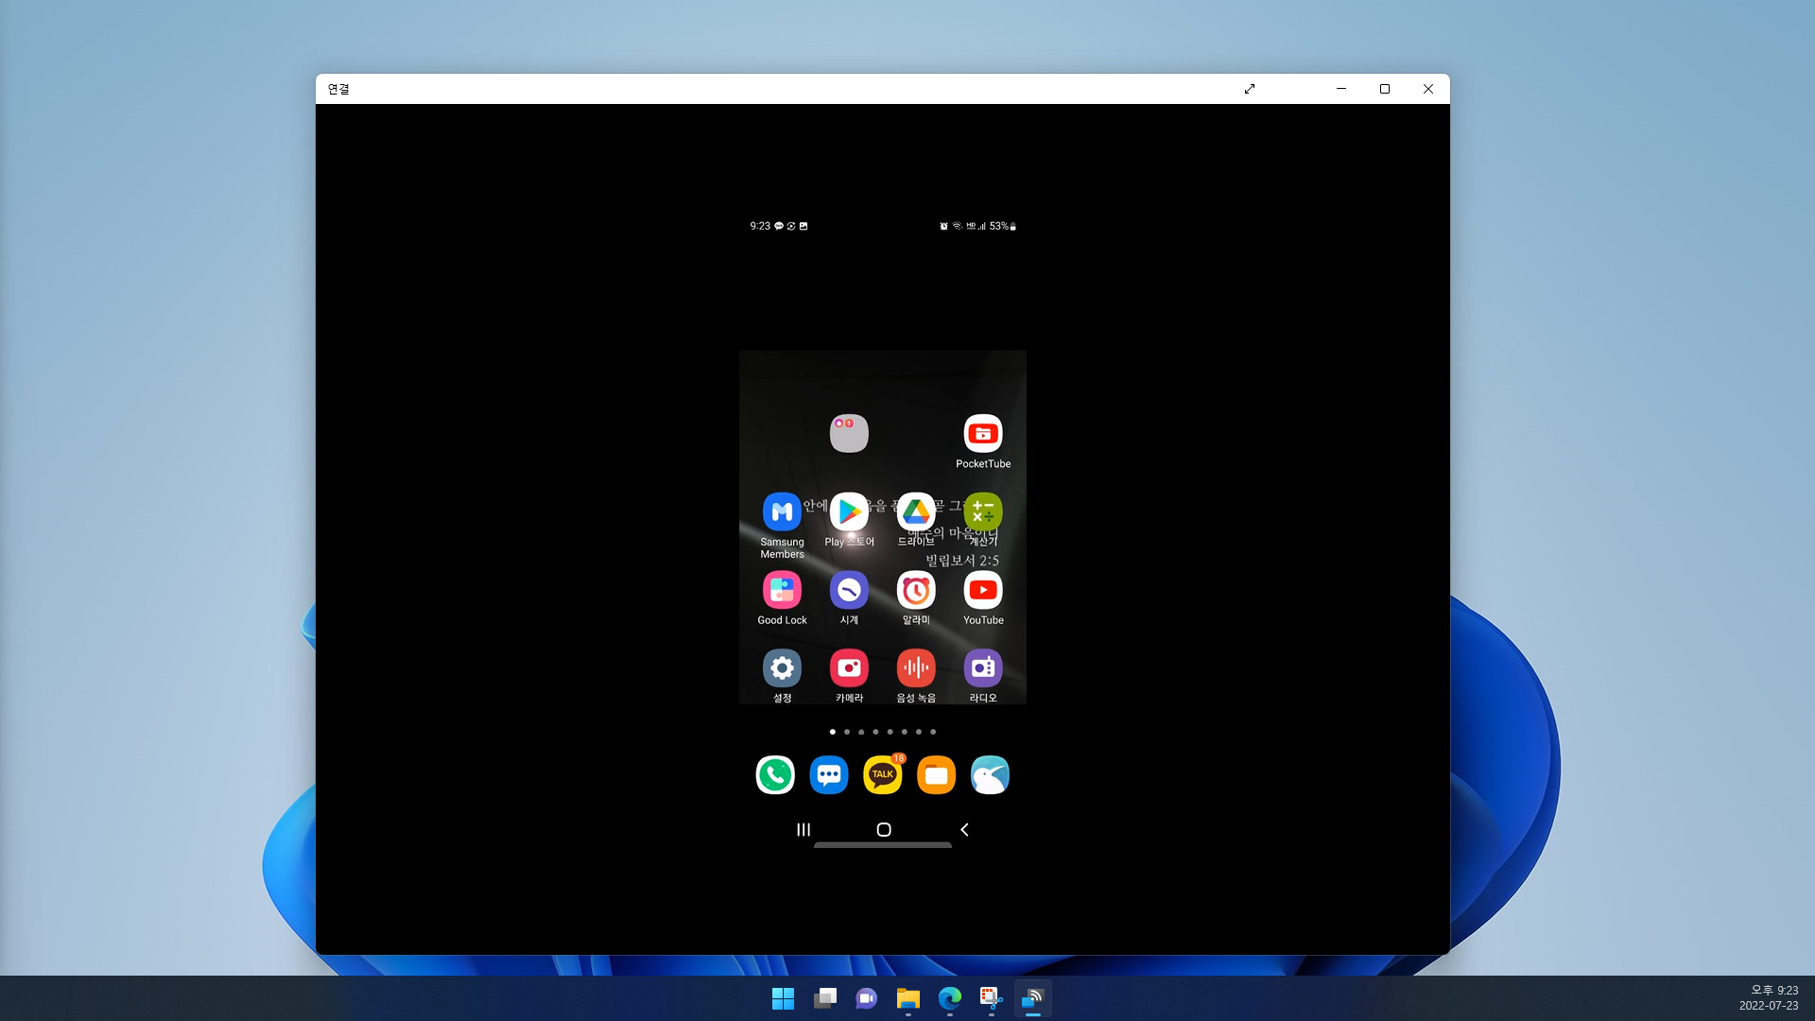Open Microsoft Edge from taskbar
This screenshot has width=1815, height=1021.
tap(949, 998)
